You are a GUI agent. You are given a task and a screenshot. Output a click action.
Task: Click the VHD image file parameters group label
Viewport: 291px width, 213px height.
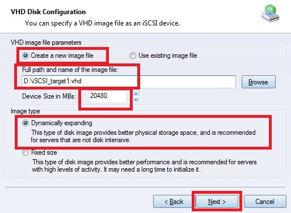(46, 42)
